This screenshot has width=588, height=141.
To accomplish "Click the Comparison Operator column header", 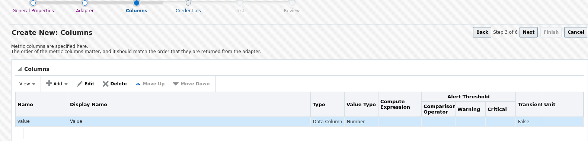I will tap(438, 109).
